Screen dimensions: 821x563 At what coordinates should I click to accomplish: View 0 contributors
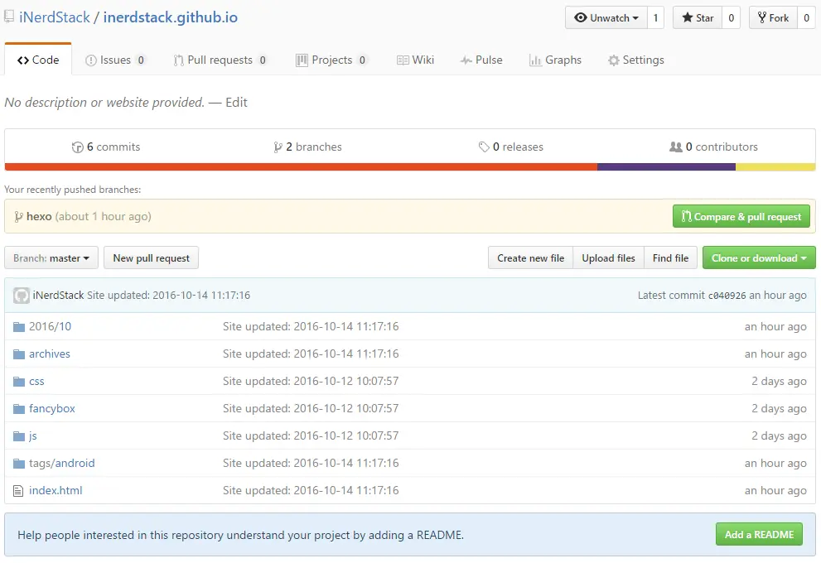click(x=713, y=147)
